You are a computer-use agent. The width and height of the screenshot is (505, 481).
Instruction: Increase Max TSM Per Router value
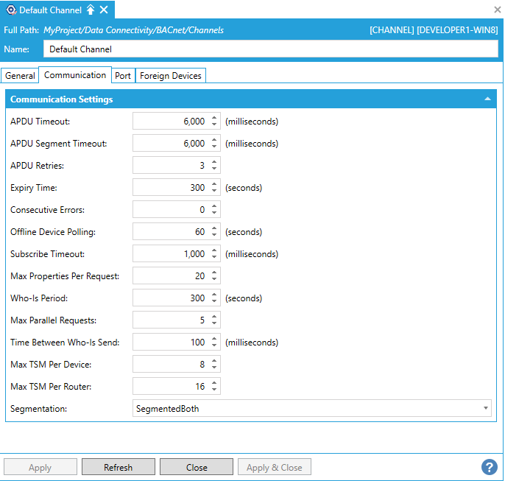tap(214, 383)
